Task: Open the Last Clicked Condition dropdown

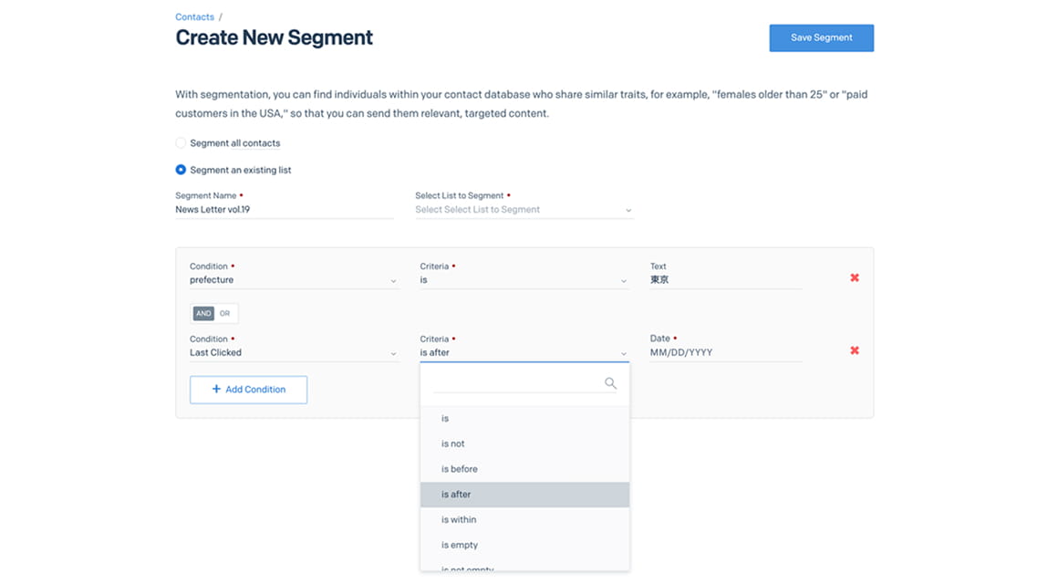Action: tap(293, 353)
